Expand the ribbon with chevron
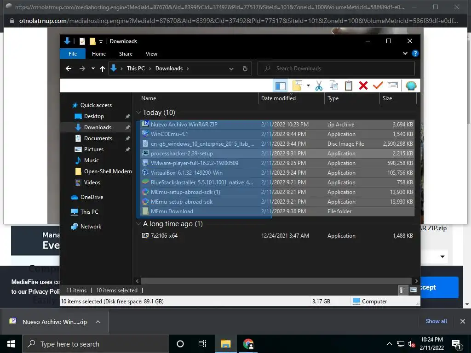The image size is (471, 353). (x=405, y=53)
